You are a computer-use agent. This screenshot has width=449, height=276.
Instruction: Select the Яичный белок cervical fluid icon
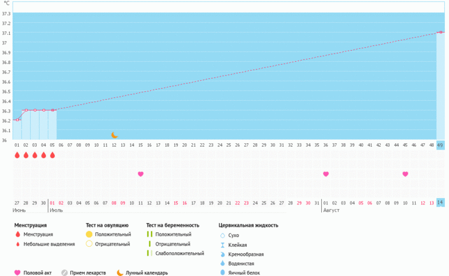click(x=222, y=272)
